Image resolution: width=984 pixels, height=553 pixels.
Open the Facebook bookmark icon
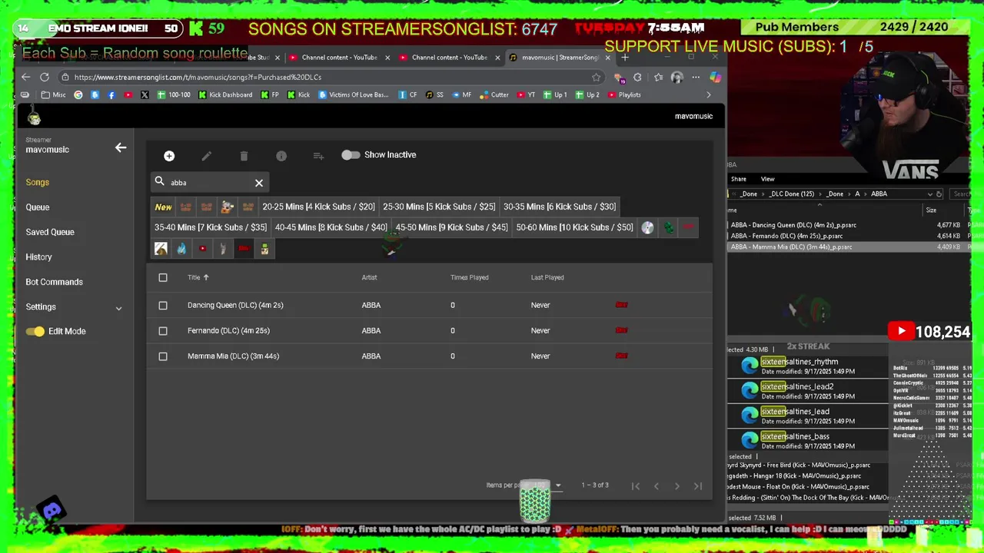tap(111, 94)
